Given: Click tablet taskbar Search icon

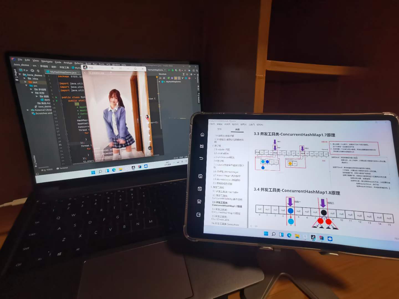Looking at the screenshot, I should 274,234.
